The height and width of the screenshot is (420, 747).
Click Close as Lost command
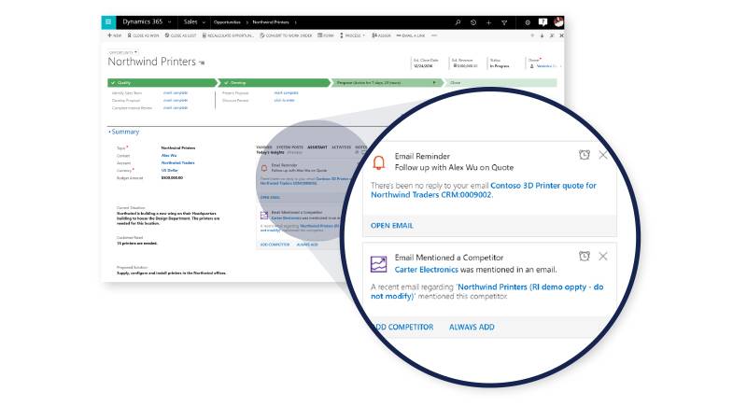pos(180,35)
